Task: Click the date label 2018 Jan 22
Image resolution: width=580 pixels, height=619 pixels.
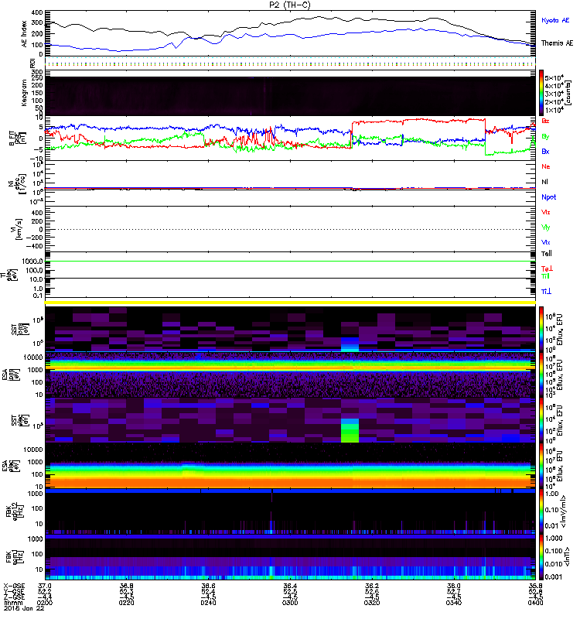Action: point(24,608)
